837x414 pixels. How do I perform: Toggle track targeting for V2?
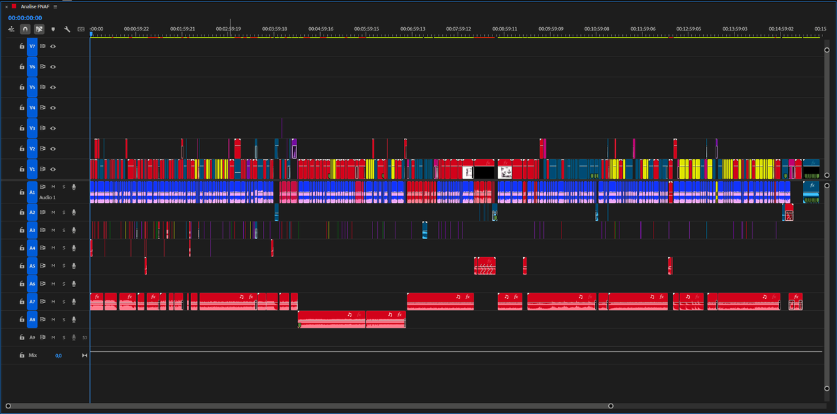32,149
